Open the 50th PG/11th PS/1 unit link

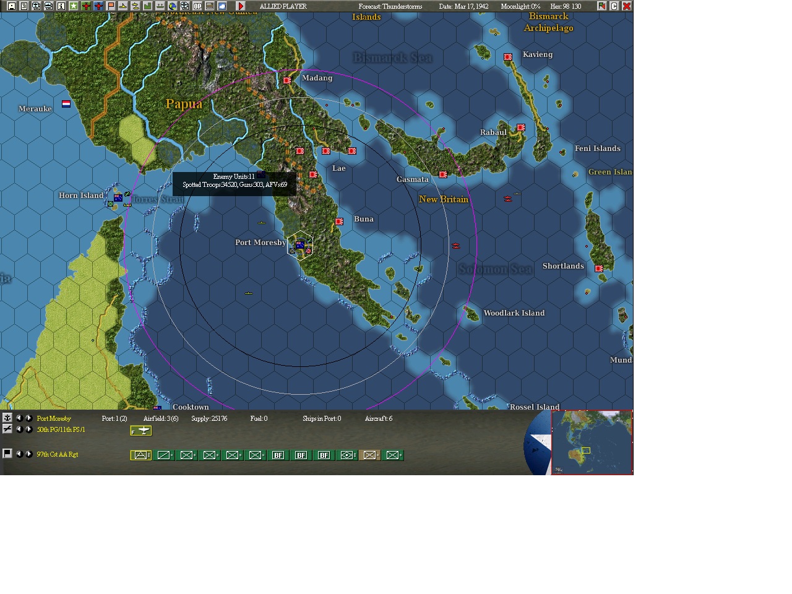tap(61, 430)
